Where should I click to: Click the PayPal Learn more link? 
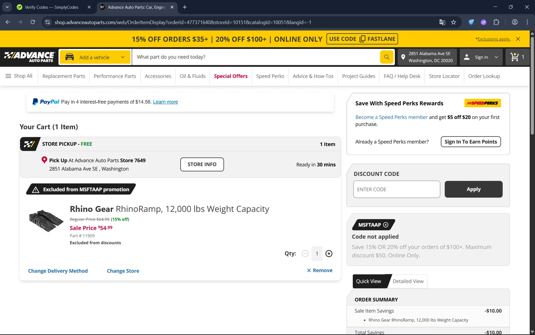(x=165, y=102)
